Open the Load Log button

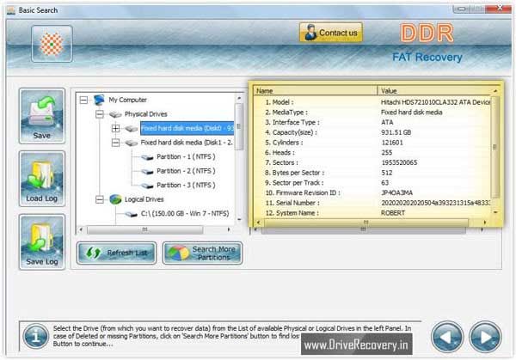[x=42, y=179]
